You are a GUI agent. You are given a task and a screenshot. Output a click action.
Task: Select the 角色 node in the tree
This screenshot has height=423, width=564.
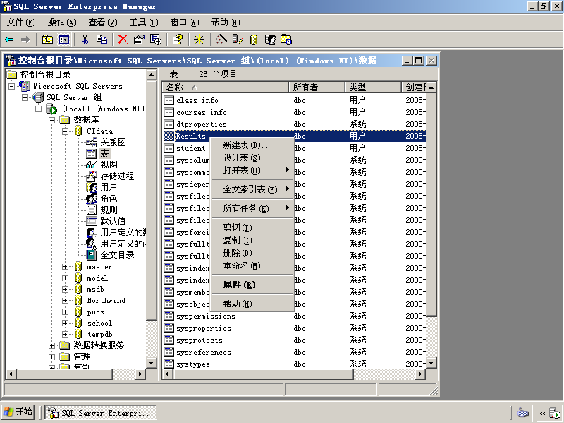[109, 199]
